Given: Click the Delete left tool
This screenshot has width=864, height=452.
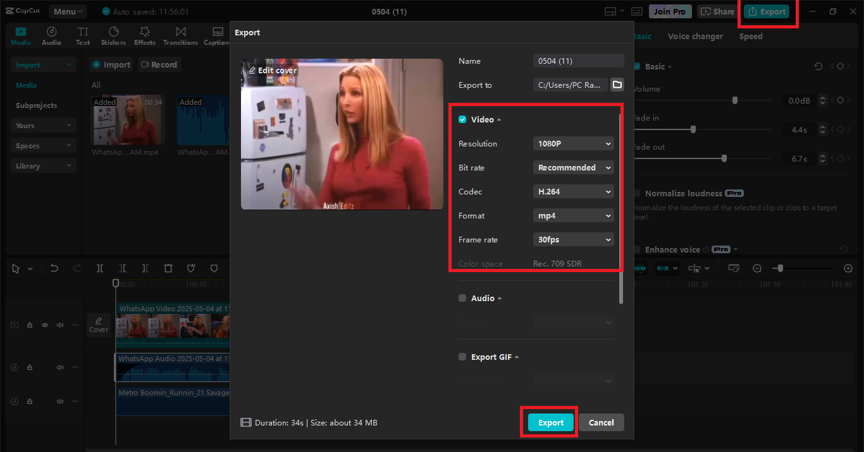Looking at the screenshot, I should (x=123, y=268).
